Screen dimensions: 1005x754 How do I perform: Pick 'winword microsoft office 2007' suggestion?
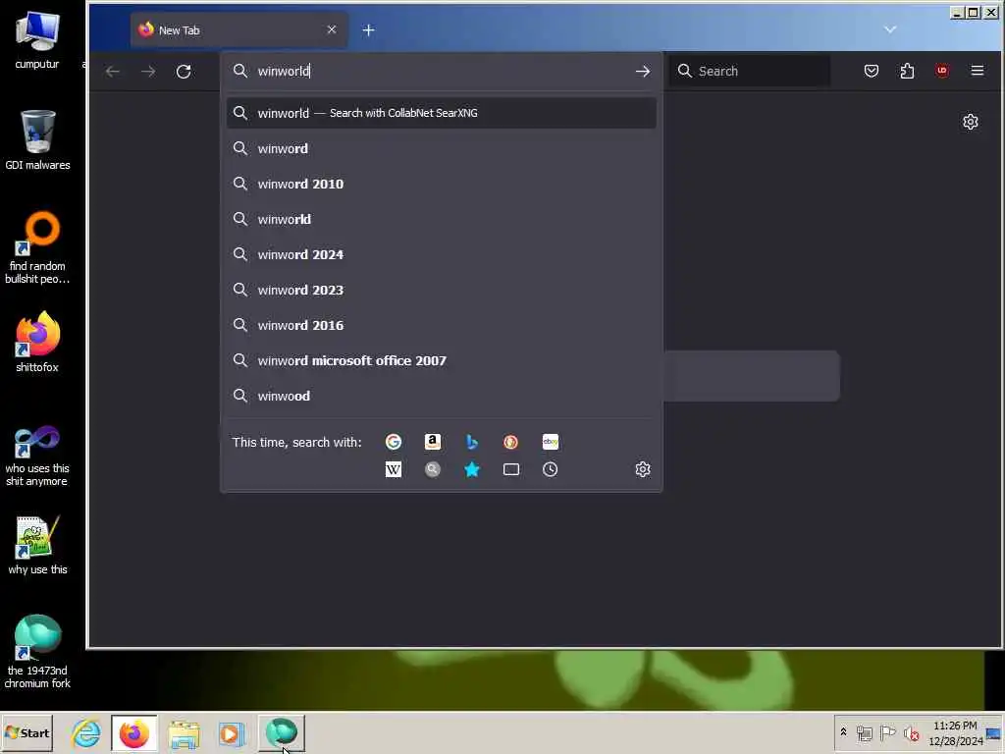pos(441,360)
